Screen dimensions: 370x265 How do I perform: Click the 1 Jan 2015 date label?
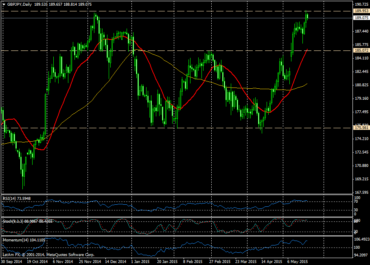(x=140, y=262)
